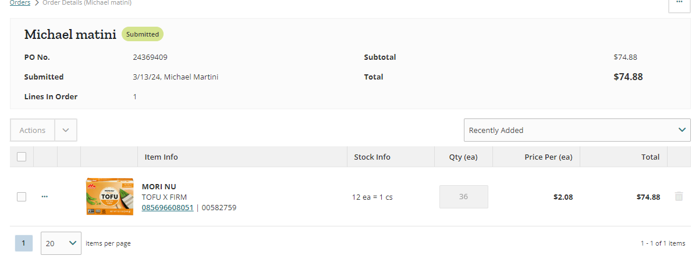Click the Qty (ea) column header
The image size is (699, 263).
463,157
